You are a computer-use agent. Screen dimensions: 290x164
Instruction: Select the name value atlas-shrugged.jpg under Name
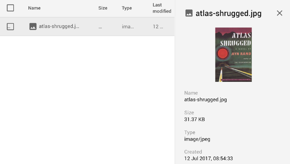click(206, 100)
